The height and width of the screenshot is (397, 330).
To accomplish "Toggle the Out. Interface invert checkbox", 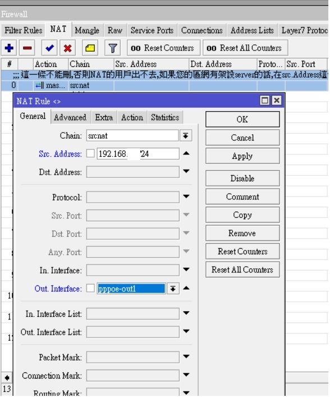I will (x=90, y=288).
